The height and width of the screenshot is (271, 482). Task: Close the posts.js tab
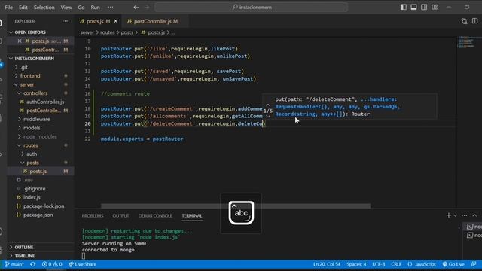coord(115,21)
